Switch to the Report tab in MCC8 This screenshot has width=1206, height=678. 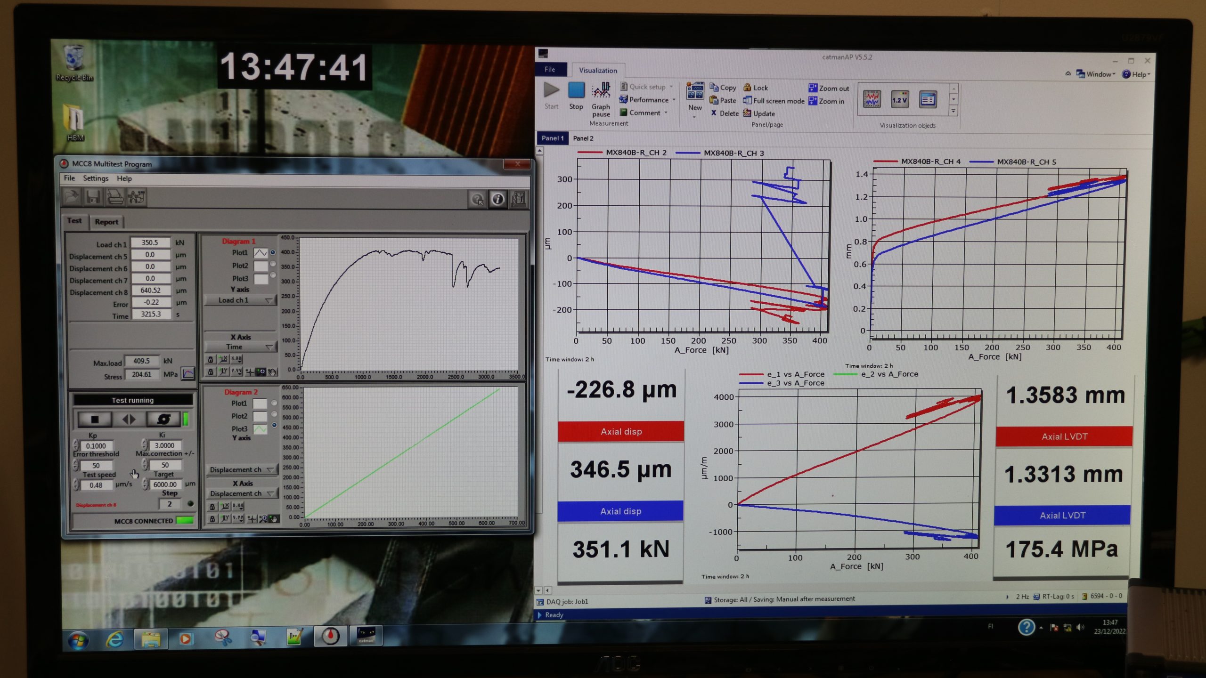106,222
